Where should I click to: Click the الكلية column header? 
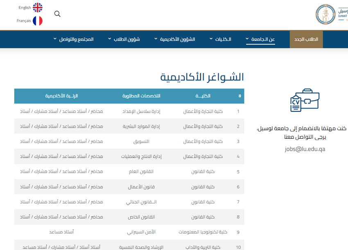coord(203,96)
